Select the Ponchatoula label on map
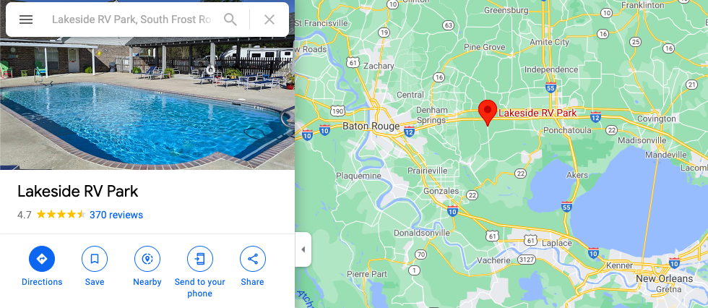The height and width of the screenshot is (308, 708). 566,130
